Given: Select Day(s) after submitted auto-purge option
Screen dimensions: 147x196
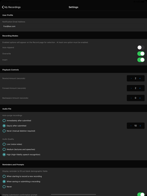Looking at the screenshot, I should click(x=14, y=126).
